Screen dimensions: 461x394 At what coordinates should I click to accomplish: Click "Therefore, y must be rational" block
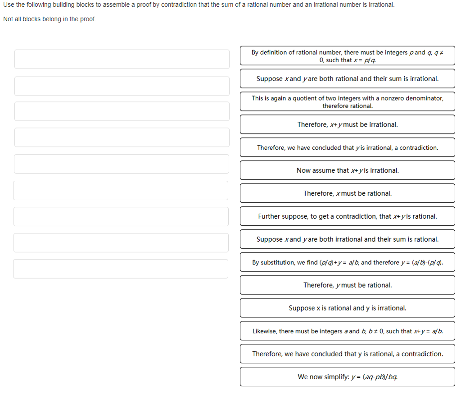point(347,285)
